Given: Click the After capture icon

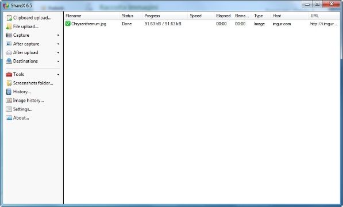Looking at the screenshot, I should [9, 44].
